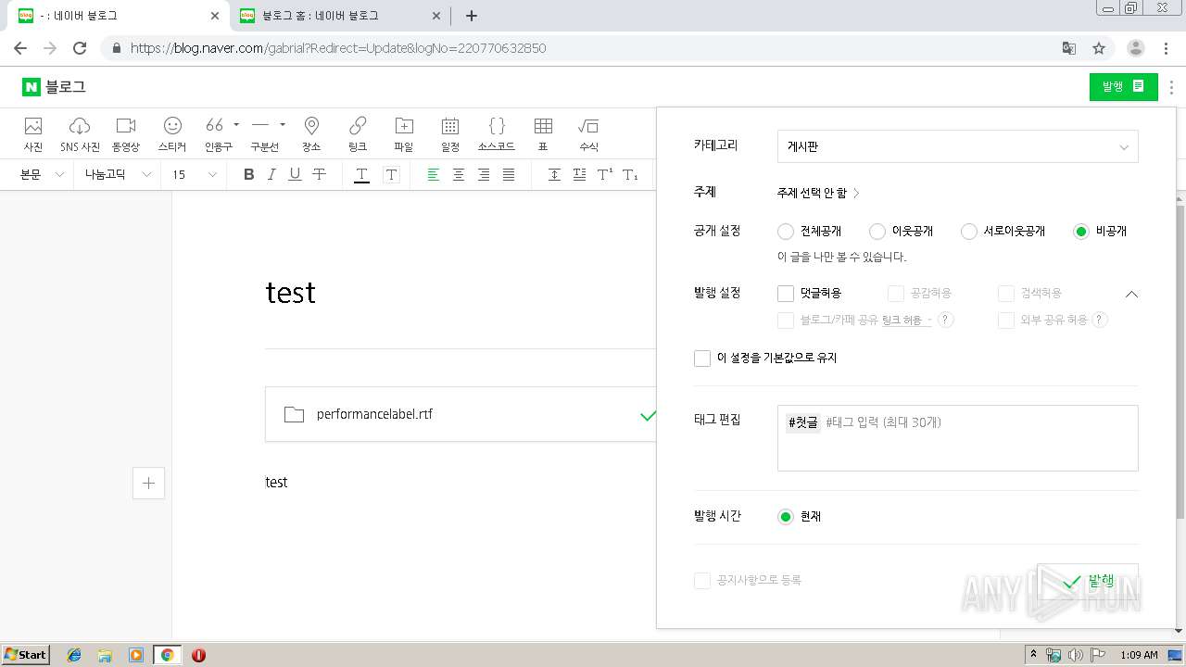This screenshot has height=667, width=1186.
Task: Click the green 발행 button in header
Action: point(1123,86)
